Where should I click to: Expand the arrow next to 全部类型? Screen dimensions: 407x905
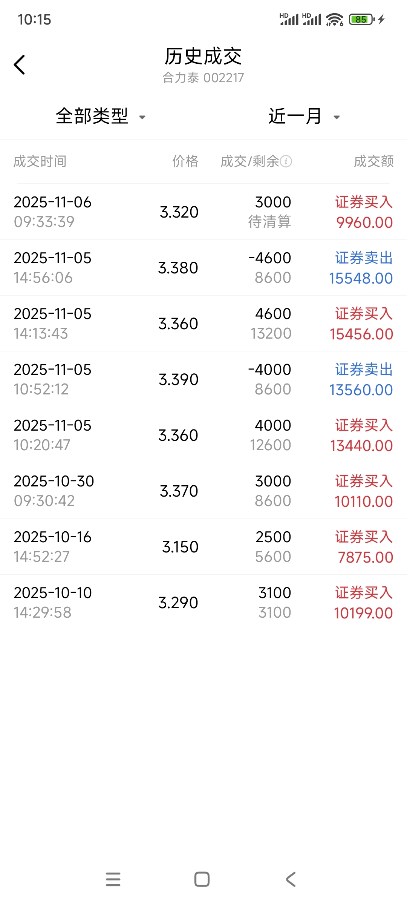(142, 117)
